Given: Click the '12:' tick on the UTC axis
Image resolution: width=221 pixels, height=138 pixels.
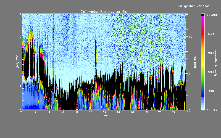Looking at the screenshot, I should coord(105,112).
